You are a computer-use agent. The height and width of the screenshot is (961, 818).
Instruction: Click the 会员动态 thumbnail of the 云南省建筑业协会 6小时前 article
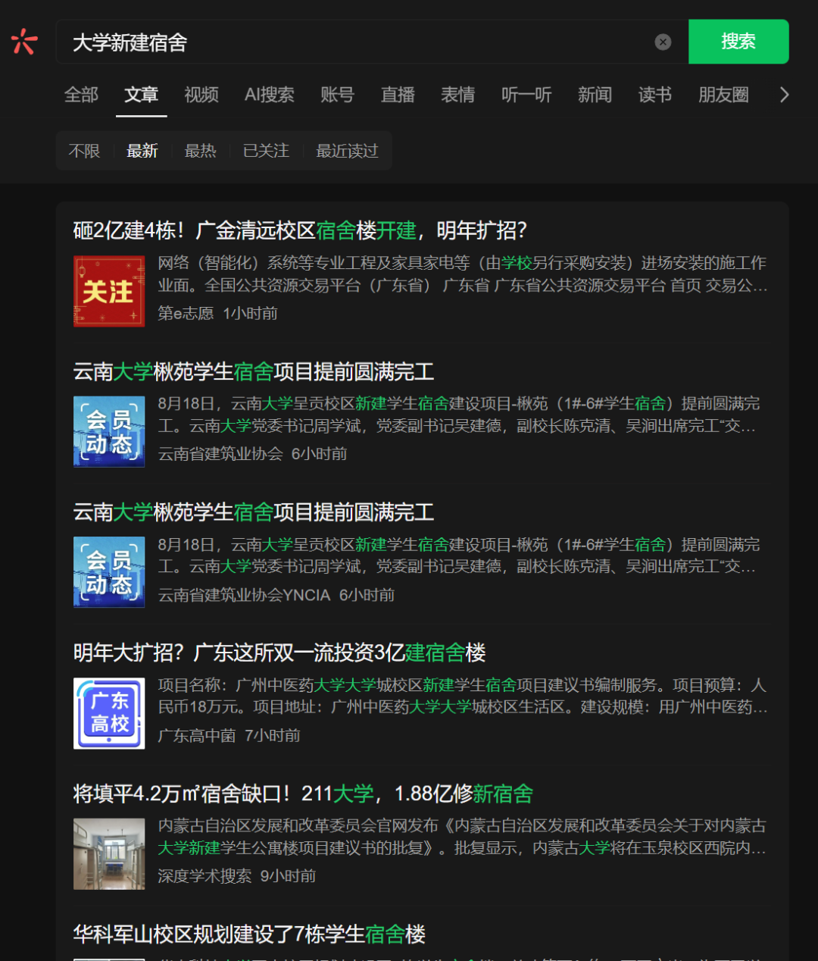click(x=109, y=431)
